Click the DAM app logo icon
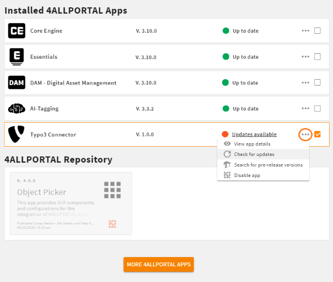The image size is (333, 282). 17,83
